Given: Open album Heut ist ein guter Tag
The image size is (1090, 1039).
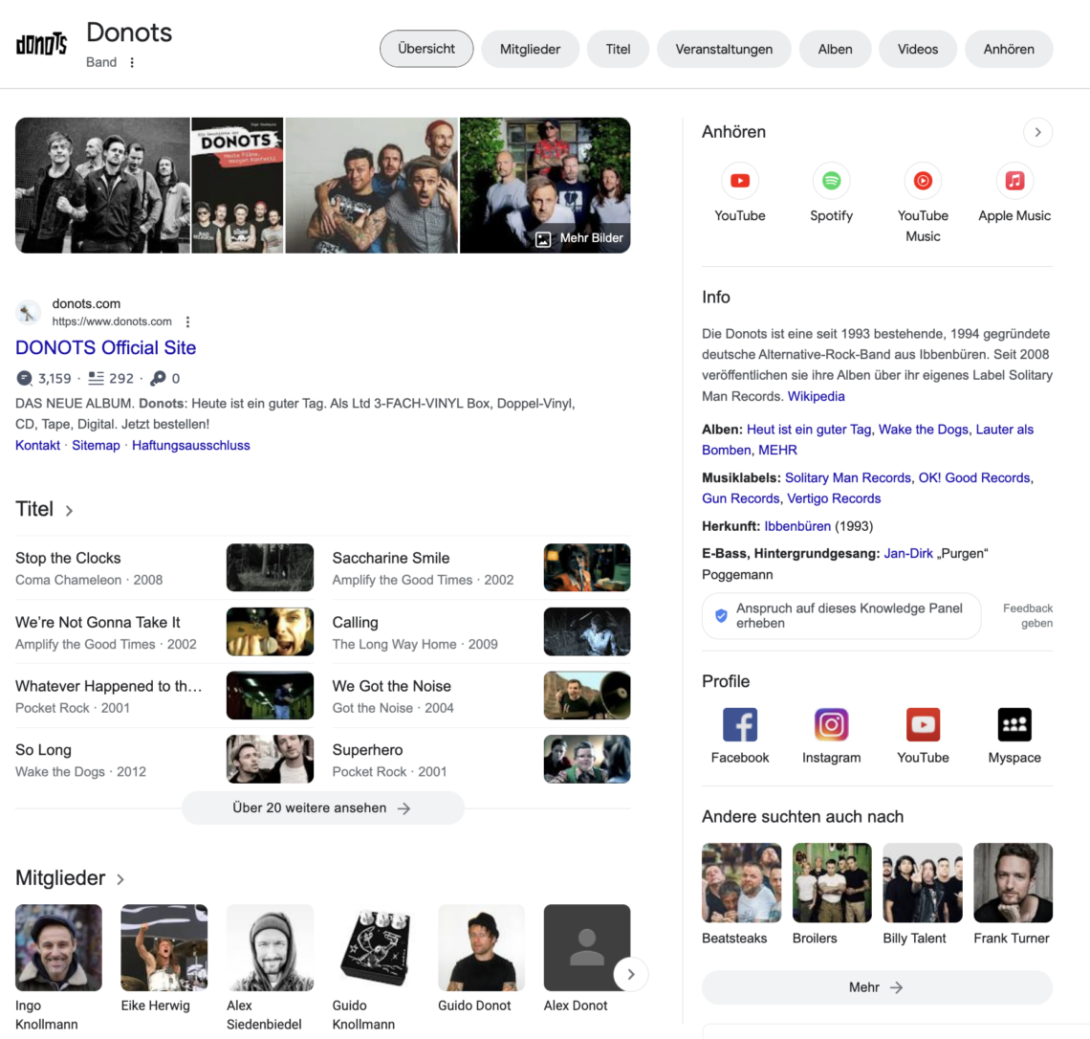Looking at the screenshot, I should [x=809, y=430].
